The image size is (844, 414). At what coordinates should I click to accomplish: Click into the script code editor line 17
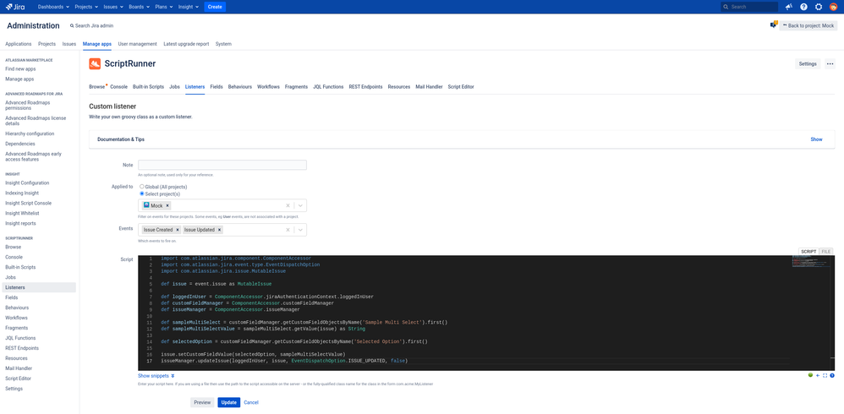pos(284,361)
